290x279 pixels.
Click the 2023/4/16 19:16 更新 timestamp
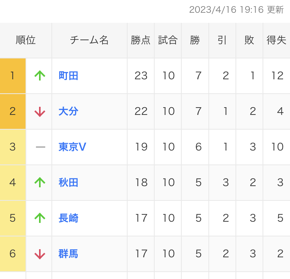pos(236,10)
